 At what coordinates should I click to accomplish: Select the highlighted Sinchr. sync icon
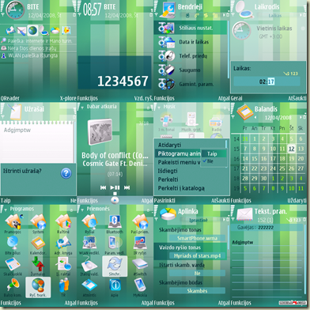coord(115,267)
